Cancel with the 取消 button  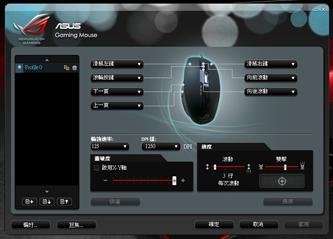pyautogui.click(x=259, y=225)
